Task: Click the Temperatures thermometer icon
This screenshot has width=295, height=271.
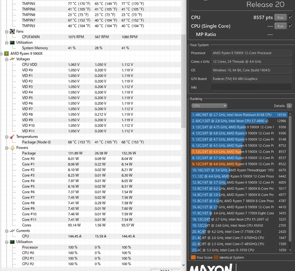Action: pos(12,137)
